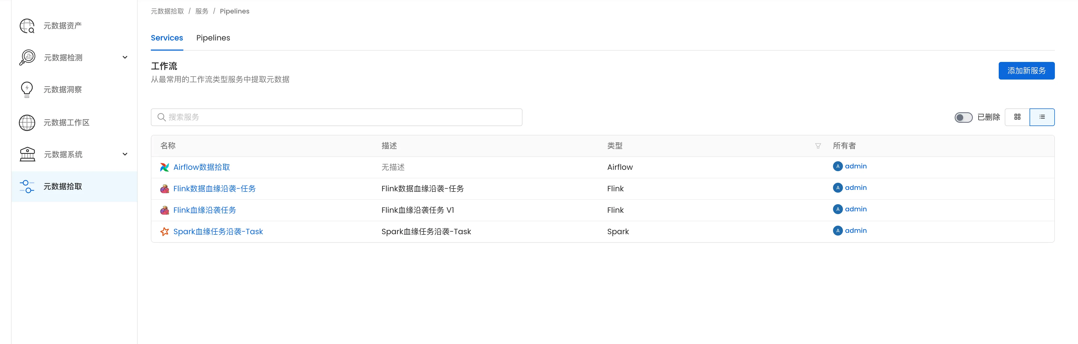Click the 搜索服务 search field
Viewport: 1078px width, 344px height.
(336, 118)
